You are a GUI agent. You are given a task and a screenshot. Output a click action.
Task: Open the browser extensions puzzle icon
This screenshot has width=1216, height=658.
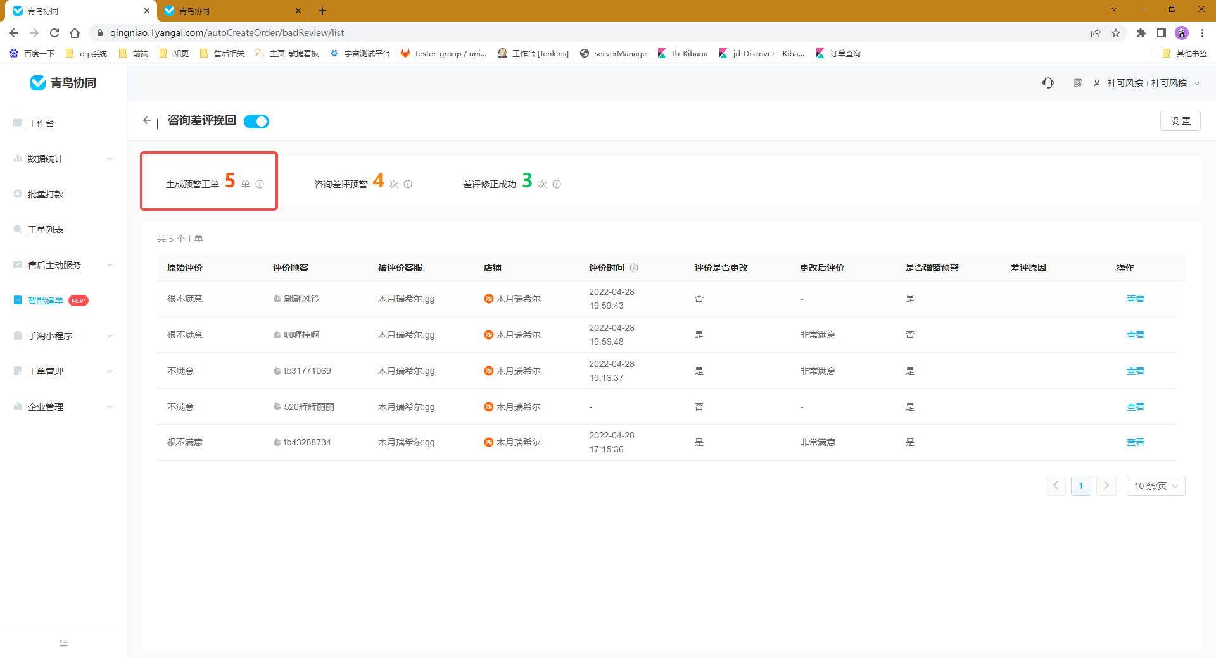click(x=1141, y=33)
